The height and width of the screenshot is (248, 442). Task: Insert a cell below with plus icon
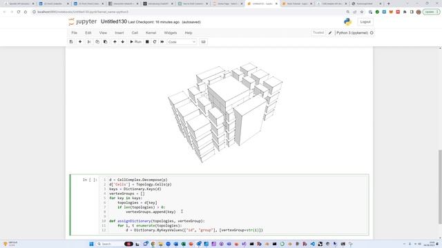(x=80, y=42)
